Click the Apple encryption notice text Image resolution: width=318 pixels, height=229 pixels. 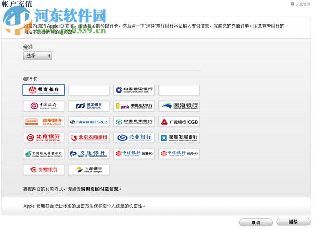point(84,206)
